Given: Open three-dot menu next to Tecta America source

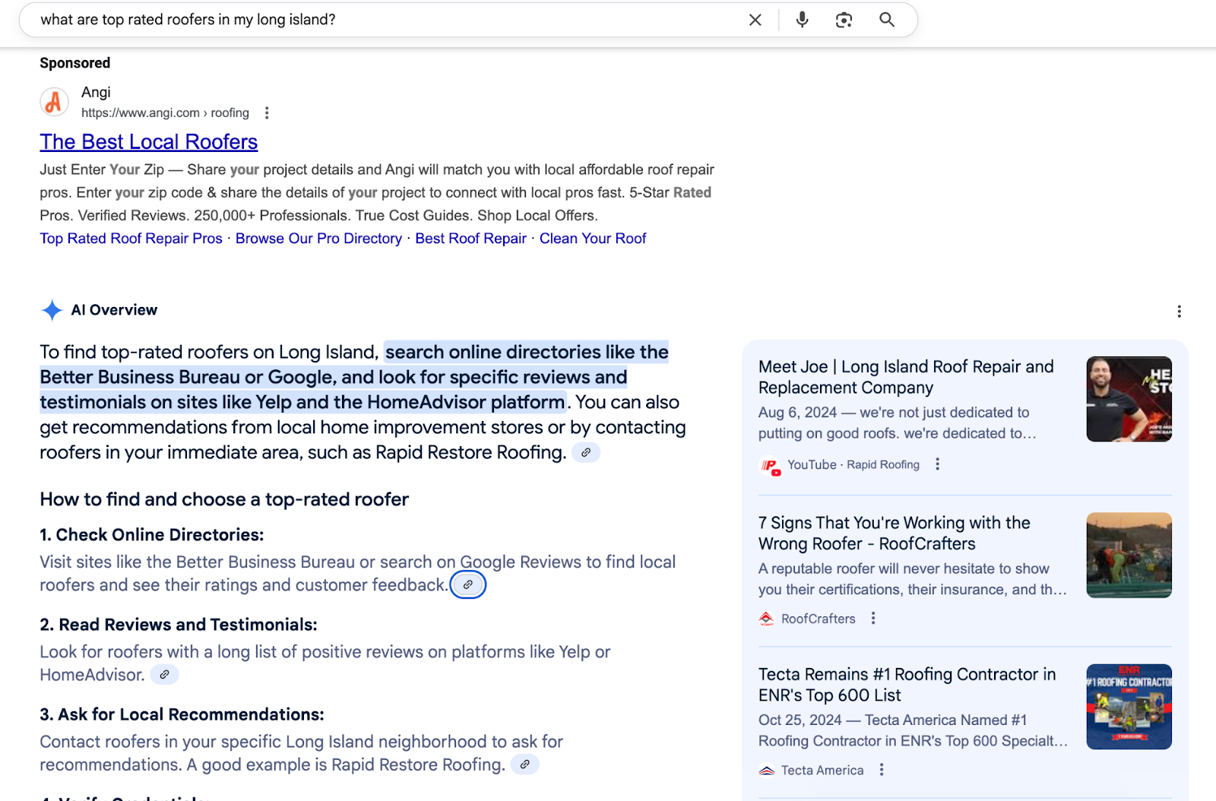Looking at the screenshot, I should tap(882, 770).
